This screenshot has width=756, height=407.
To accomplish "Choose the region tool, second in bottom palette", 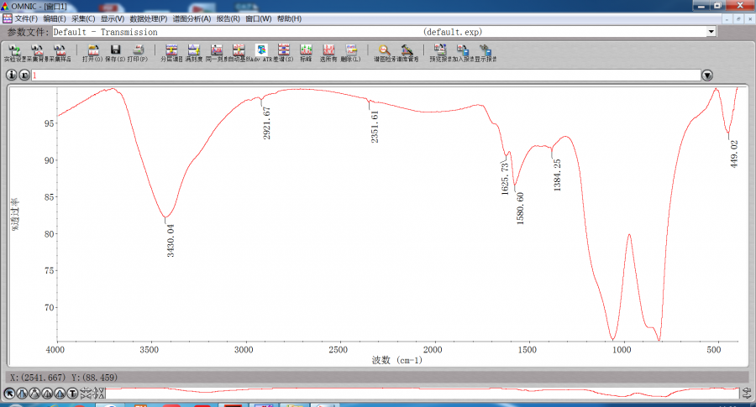I will [x=22, y=394].
